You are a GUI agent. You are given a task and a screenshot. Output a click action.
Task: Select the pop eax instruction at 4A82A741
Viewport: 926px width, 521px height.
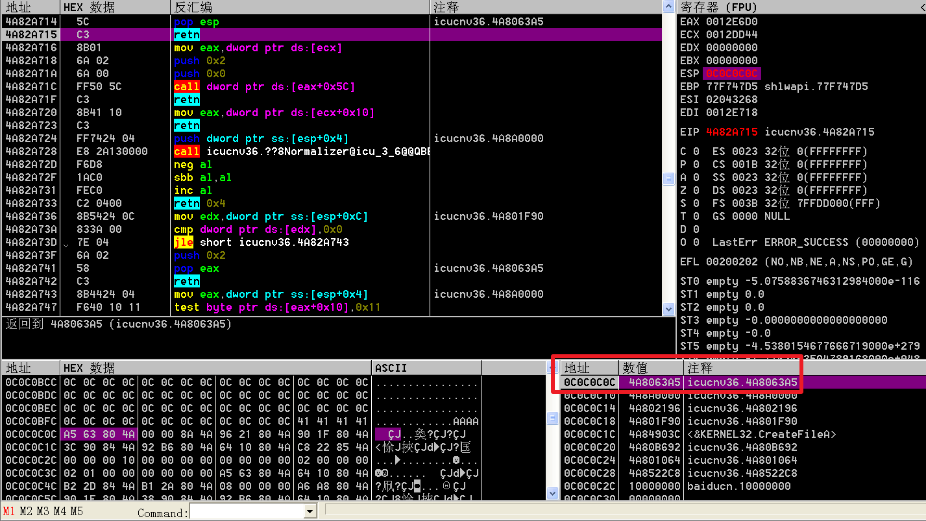click(x=332, y=268)
